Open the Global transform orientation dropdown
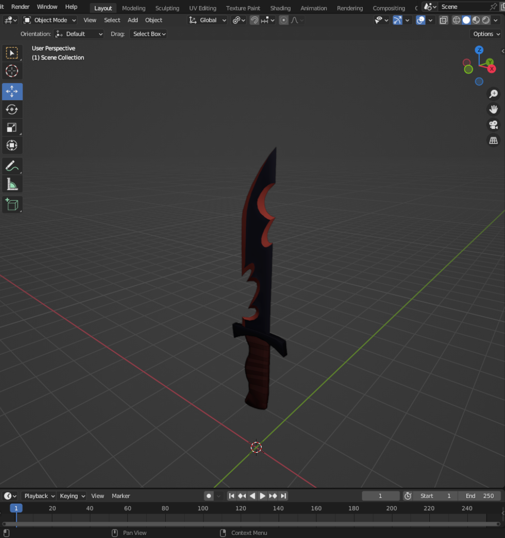 [207, 20]
